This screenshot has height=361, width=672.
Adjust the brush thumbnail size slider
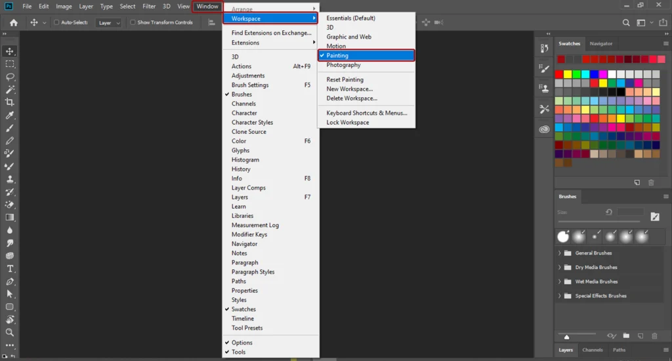[x=566, y=336]
